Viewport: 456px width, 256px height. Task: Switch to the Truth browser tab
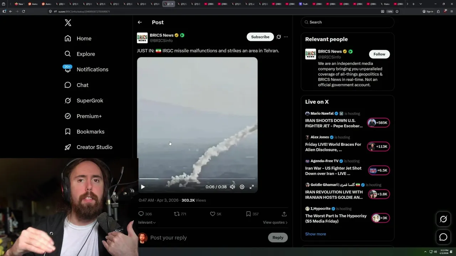304,4
